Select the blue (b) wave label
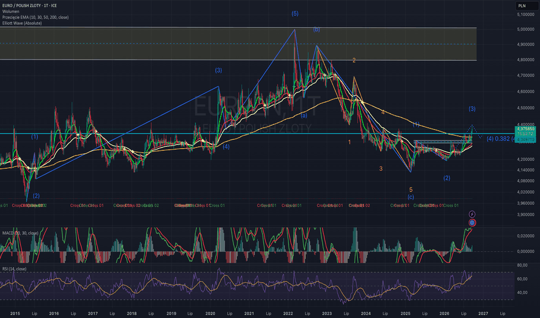The width and height of the screenshot is (540, 318). (x=316, y=29)
